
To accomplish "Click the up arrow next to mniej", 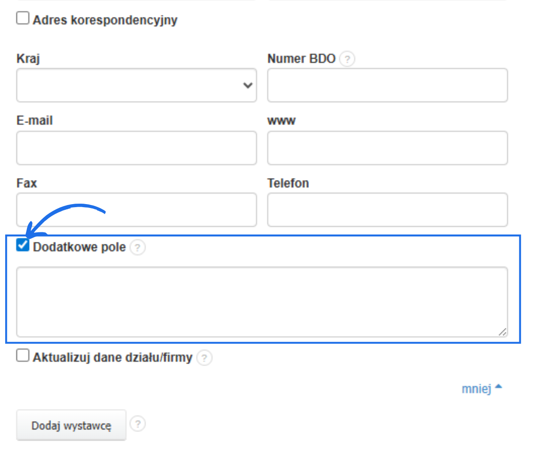I will tap(499, 386).
